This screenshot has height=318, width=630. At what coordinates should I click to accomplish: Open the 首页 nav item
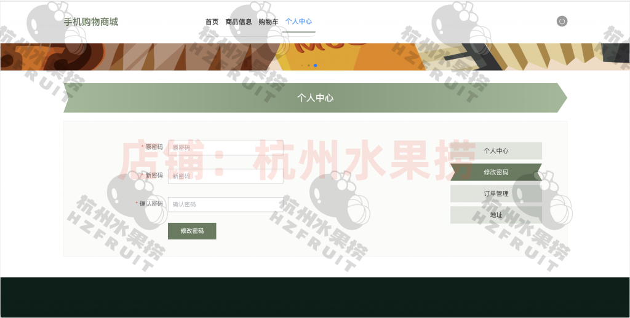pos(212,21)
